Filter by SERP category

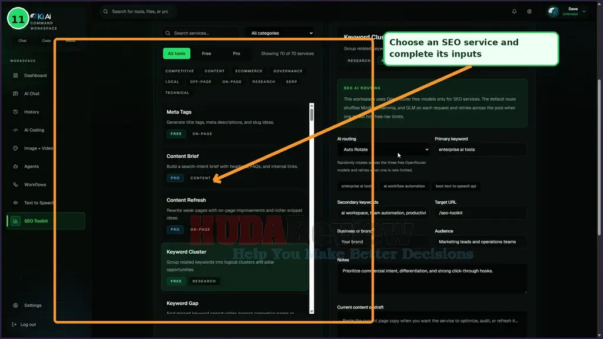click(291, 81)
